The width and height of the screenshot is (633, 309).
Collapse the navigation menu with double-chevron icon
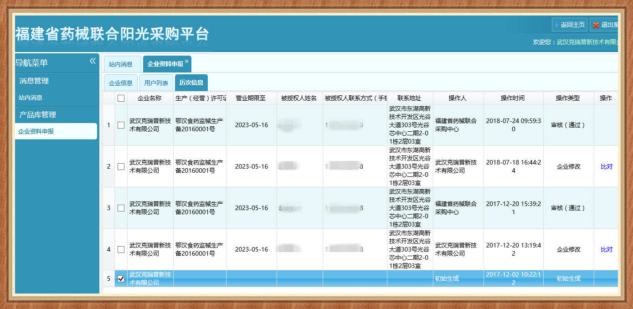coord(93,61)
